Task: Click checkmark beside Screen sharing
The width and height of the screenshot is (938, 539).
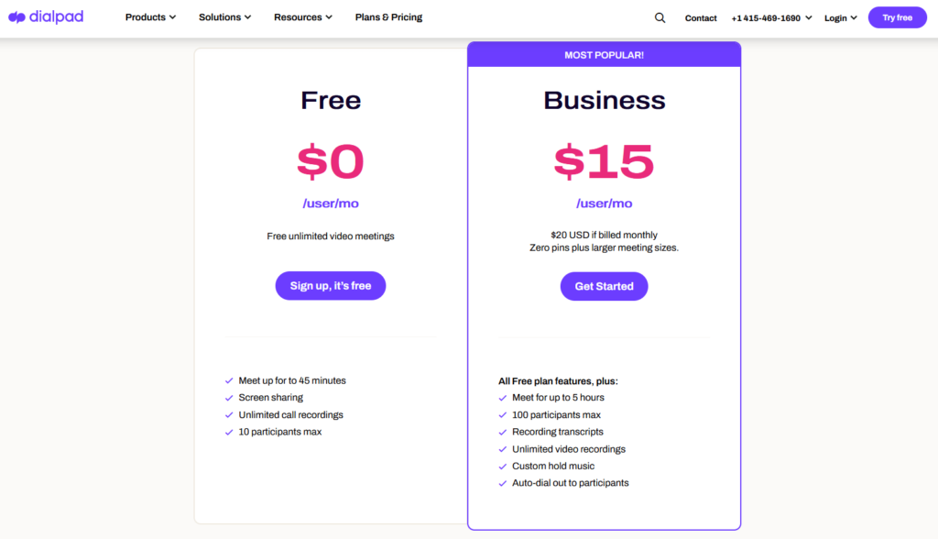Action: coord(228,398)
